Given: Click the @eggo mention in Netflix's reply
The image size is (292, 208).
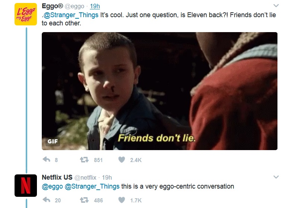Looking at the screenshot, I should (52, 186).
